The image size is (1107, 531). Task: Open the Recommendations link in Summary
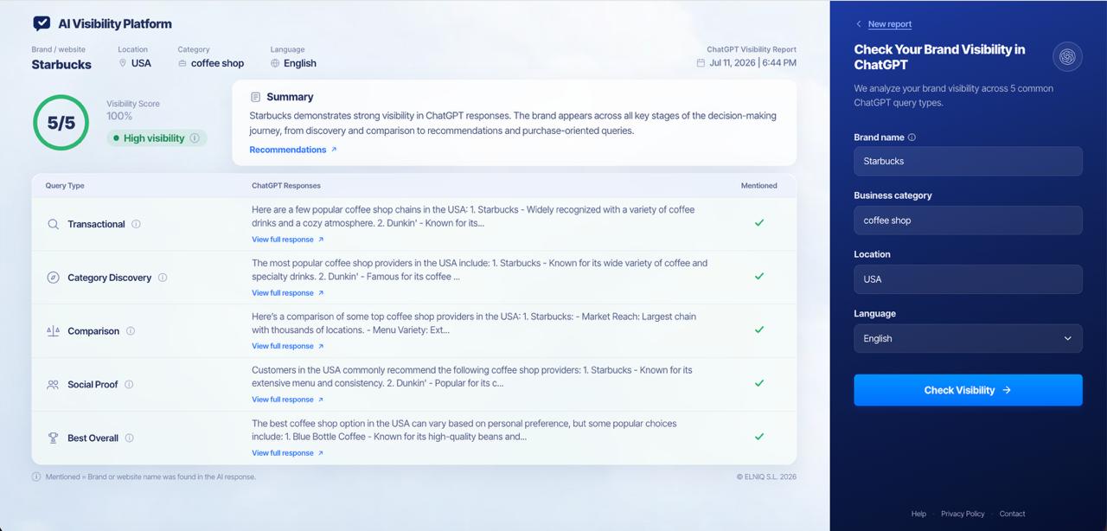coord(293,150)
